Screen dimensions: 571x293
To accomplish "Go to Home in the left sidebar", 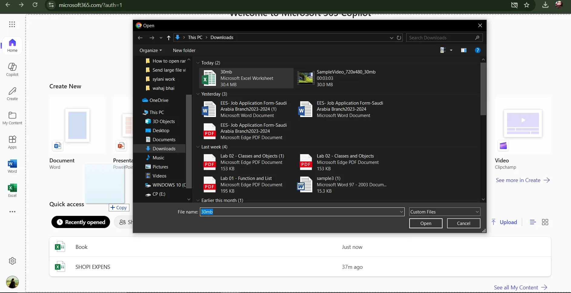I will [12, 46].
